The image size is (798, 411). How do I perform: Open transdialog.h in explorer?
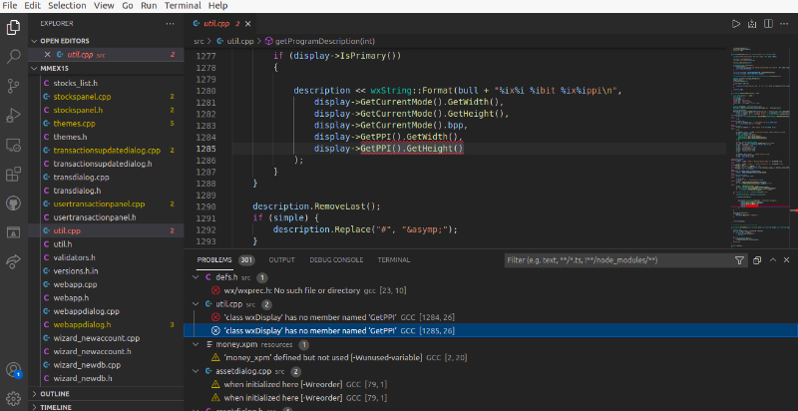click(x=78, y=191)
